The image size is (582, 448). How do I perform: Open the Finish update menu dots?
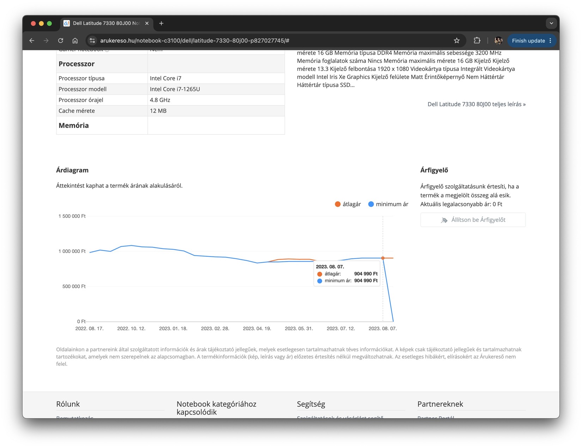[550, 41]
